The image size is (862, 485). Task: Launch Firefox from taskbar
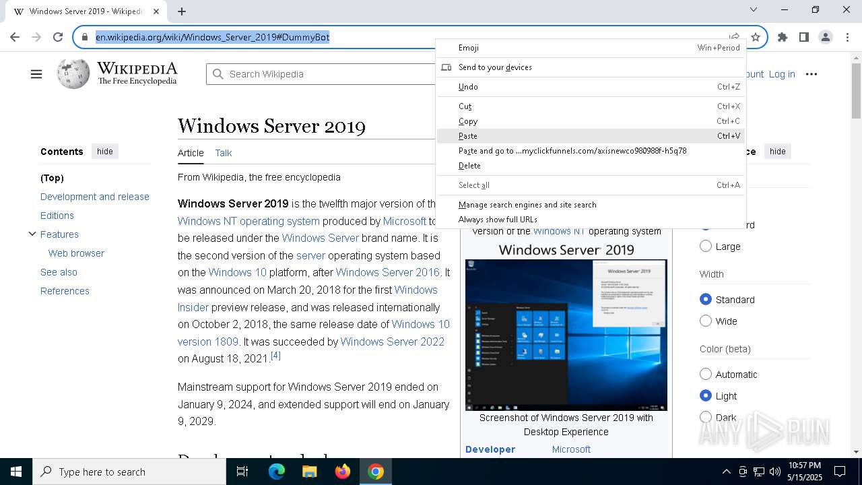coord(343,472)
